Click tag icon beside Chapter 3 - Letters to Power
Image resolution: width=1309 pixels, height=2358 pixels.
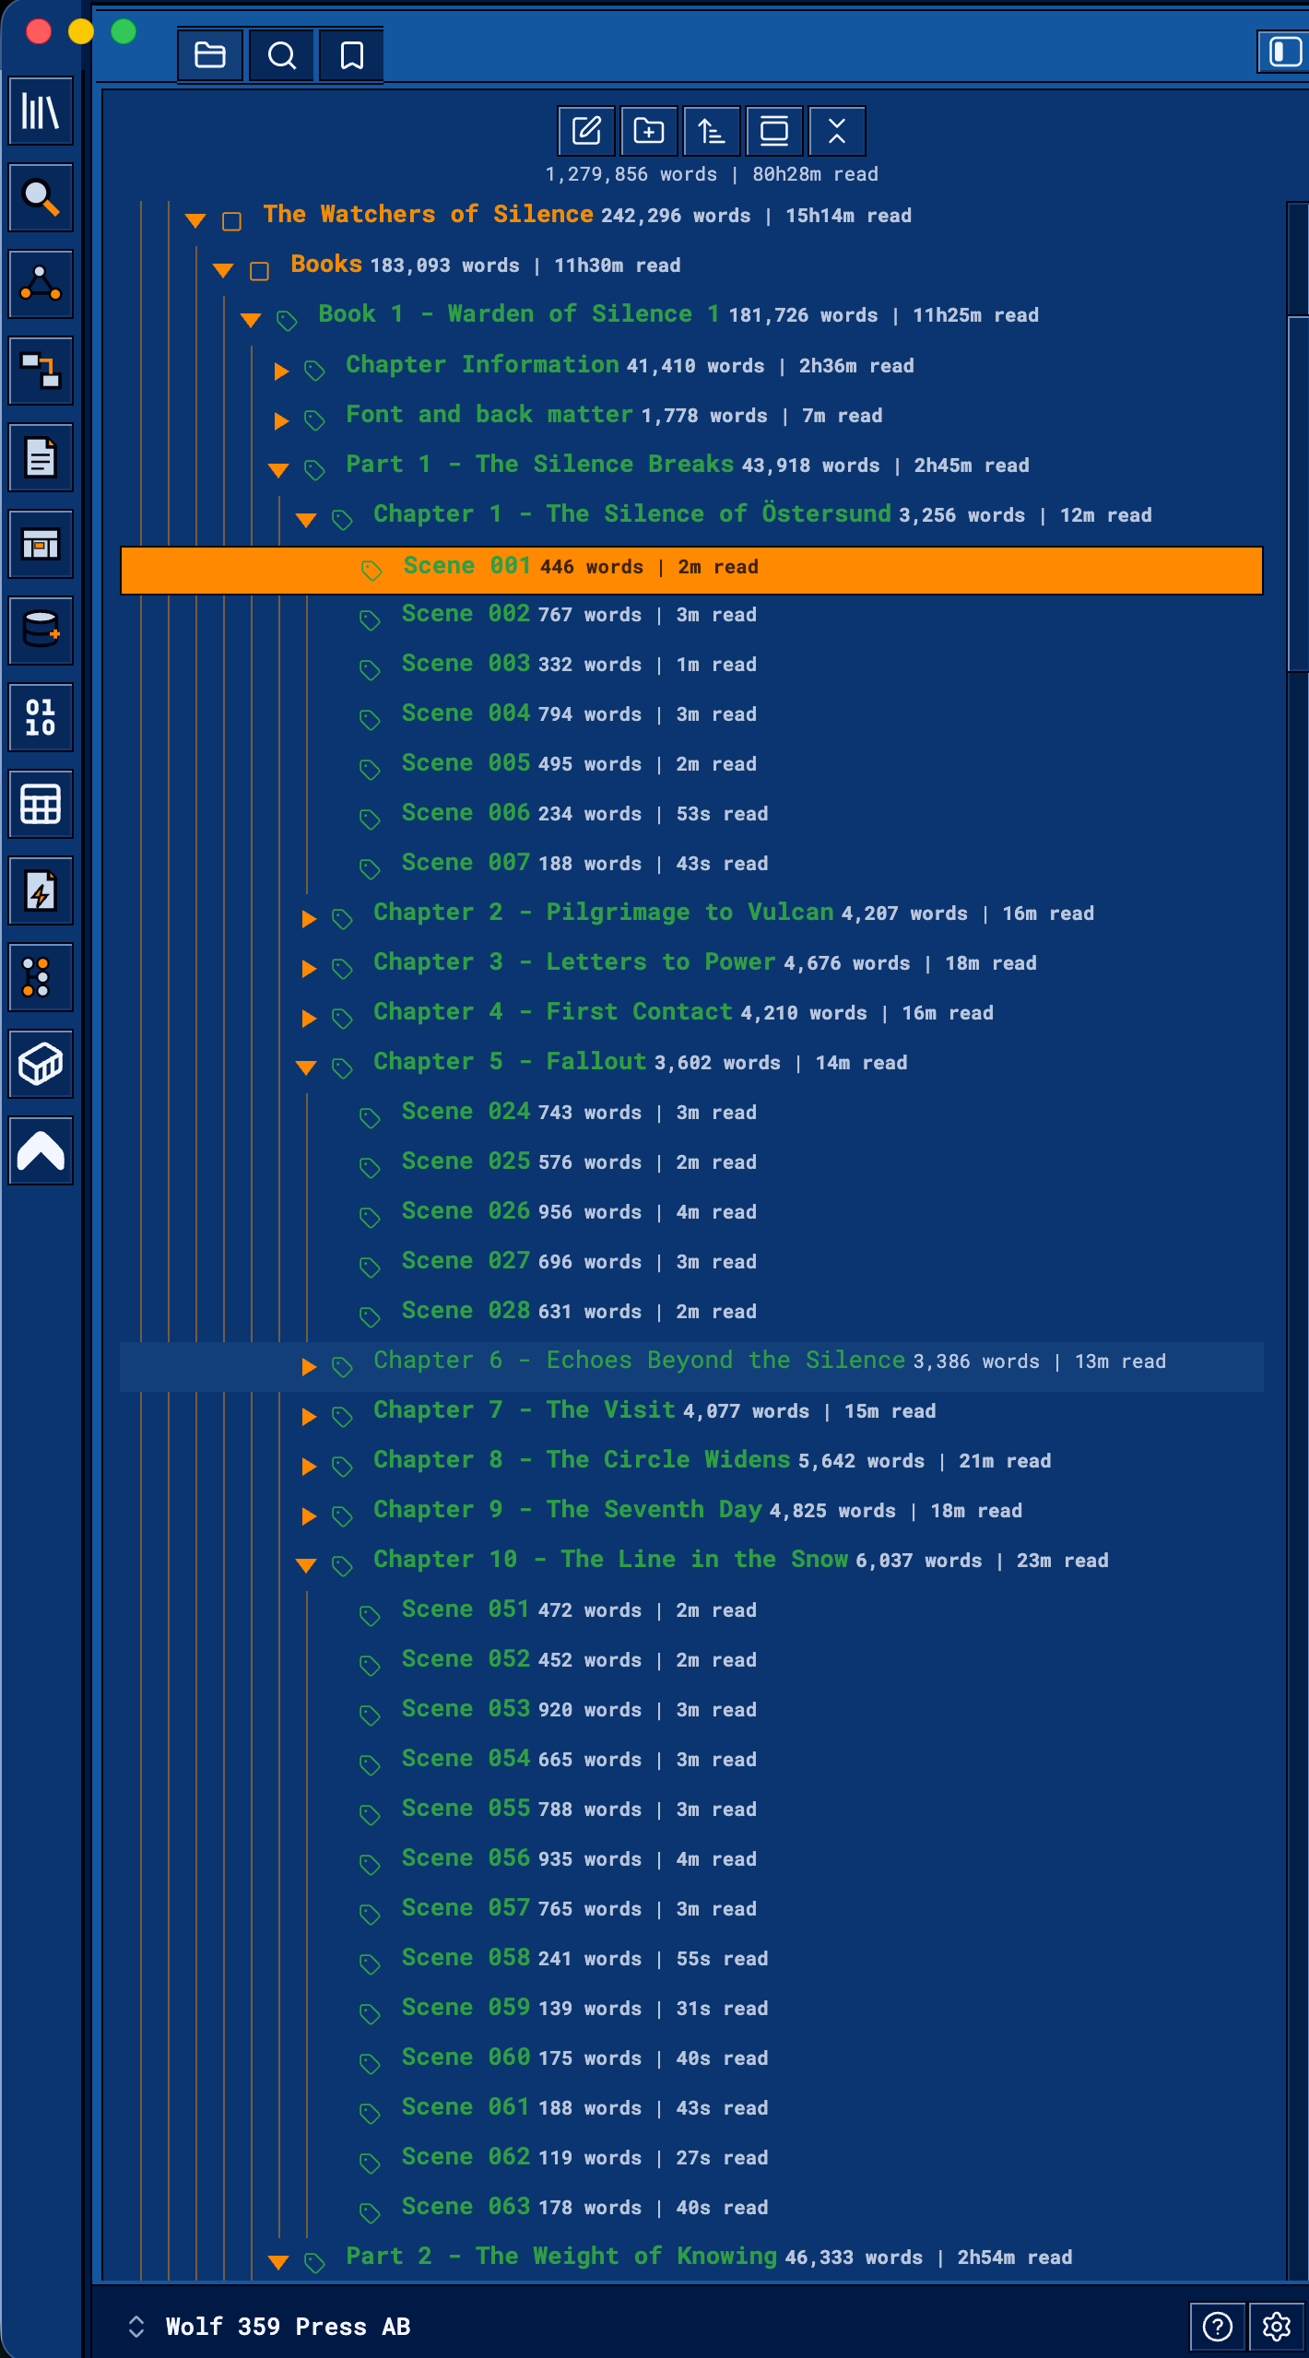342,969
